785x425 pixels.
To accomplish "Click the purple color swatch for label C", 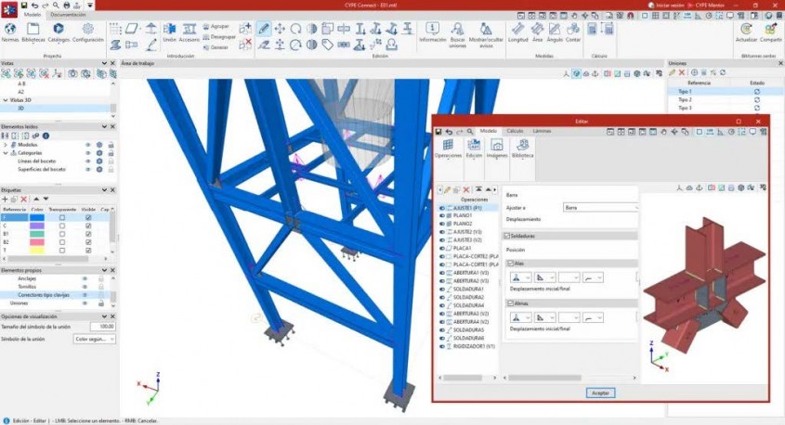I will coord(37,226).
